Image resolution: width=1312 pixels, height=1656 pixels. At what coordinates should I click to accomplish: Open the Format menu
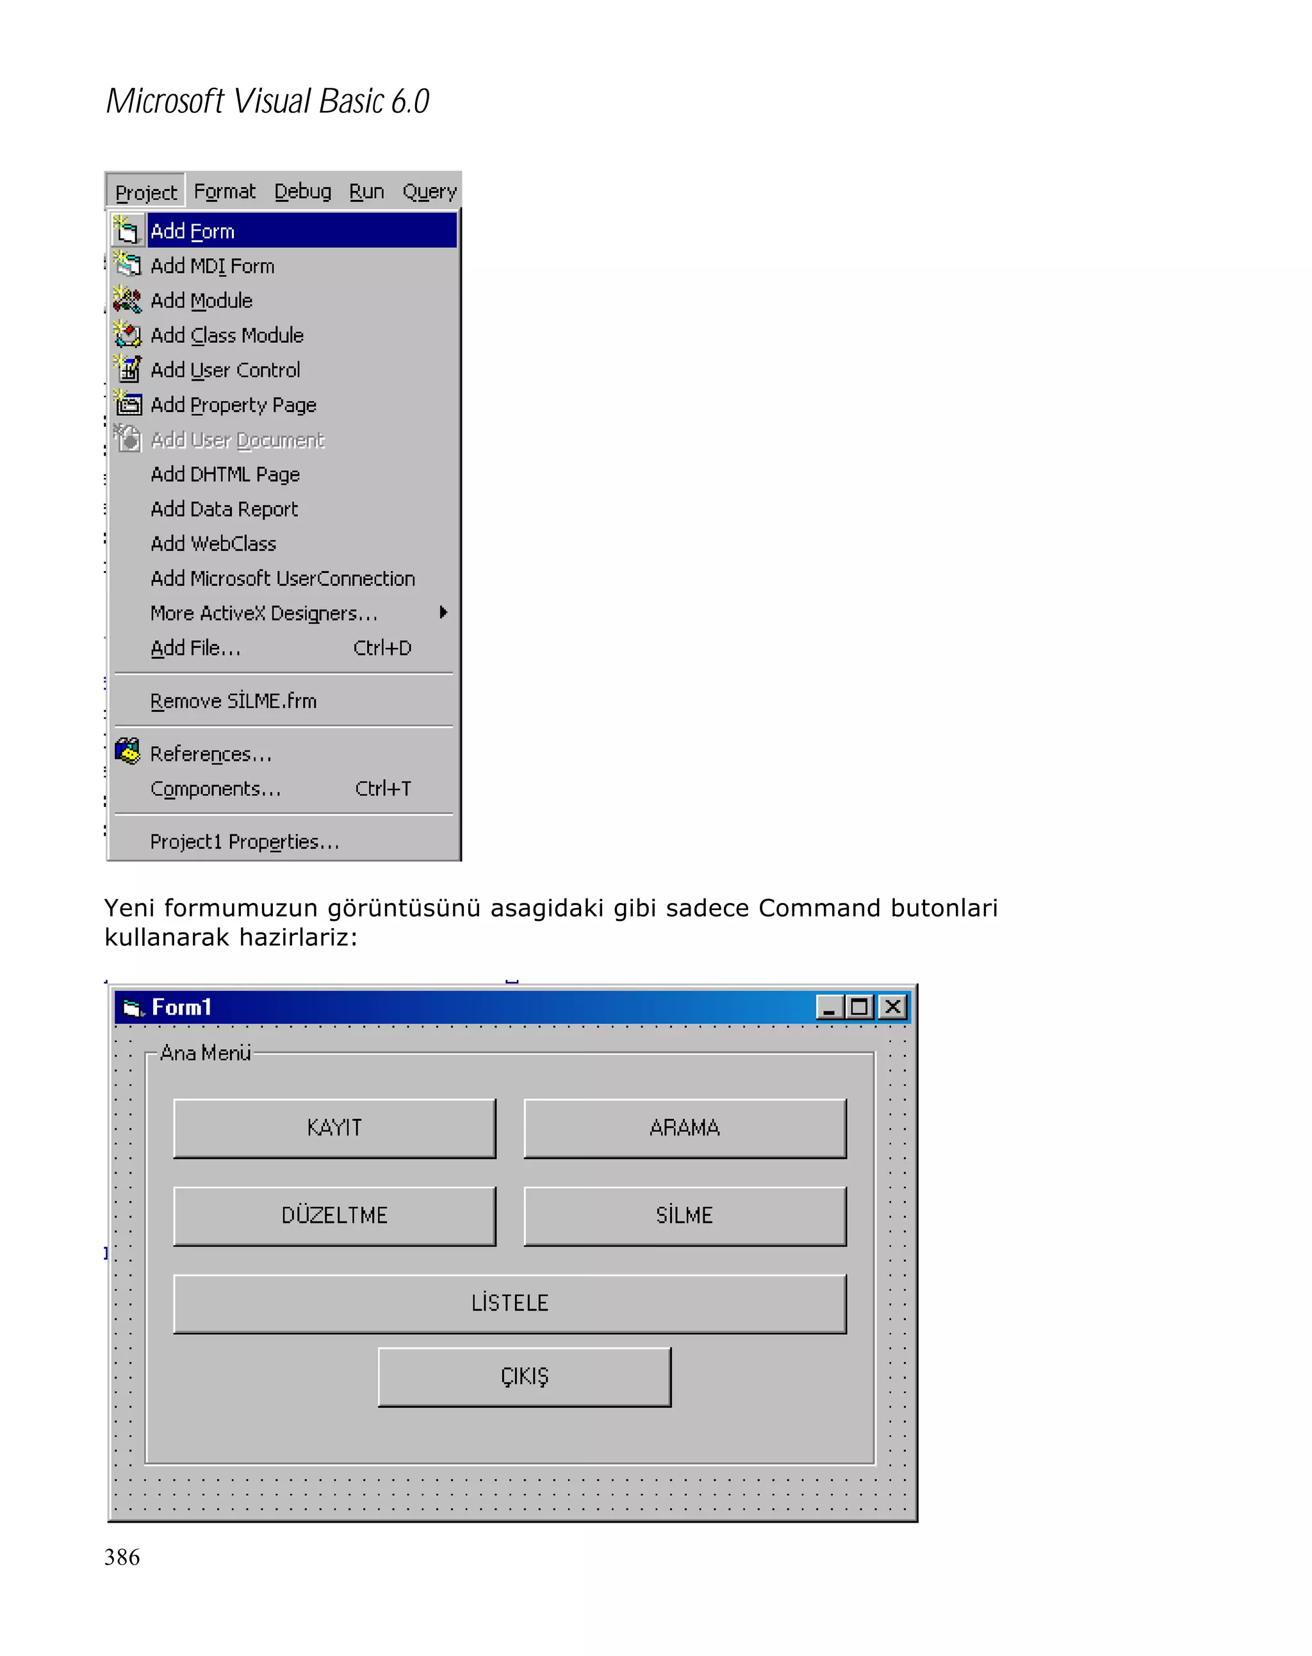pyautogui.click(x=224, y=191)
